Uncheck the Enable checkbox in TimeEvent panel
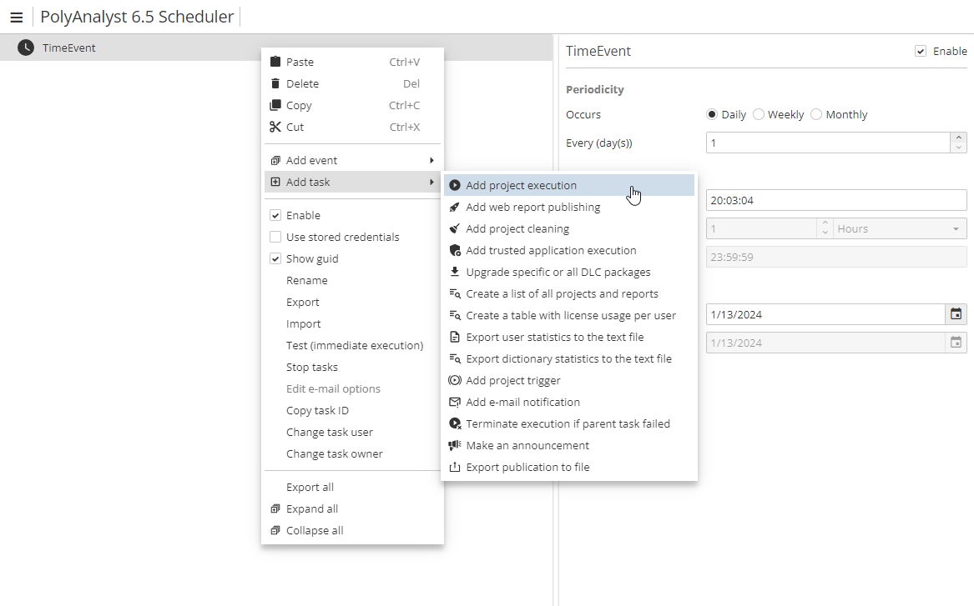This screenshot has width=974, height=606. (x=921, y=51)
